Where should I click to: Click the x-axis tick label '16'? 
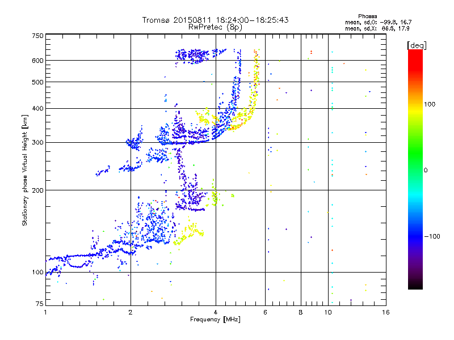tap(386, 312)
